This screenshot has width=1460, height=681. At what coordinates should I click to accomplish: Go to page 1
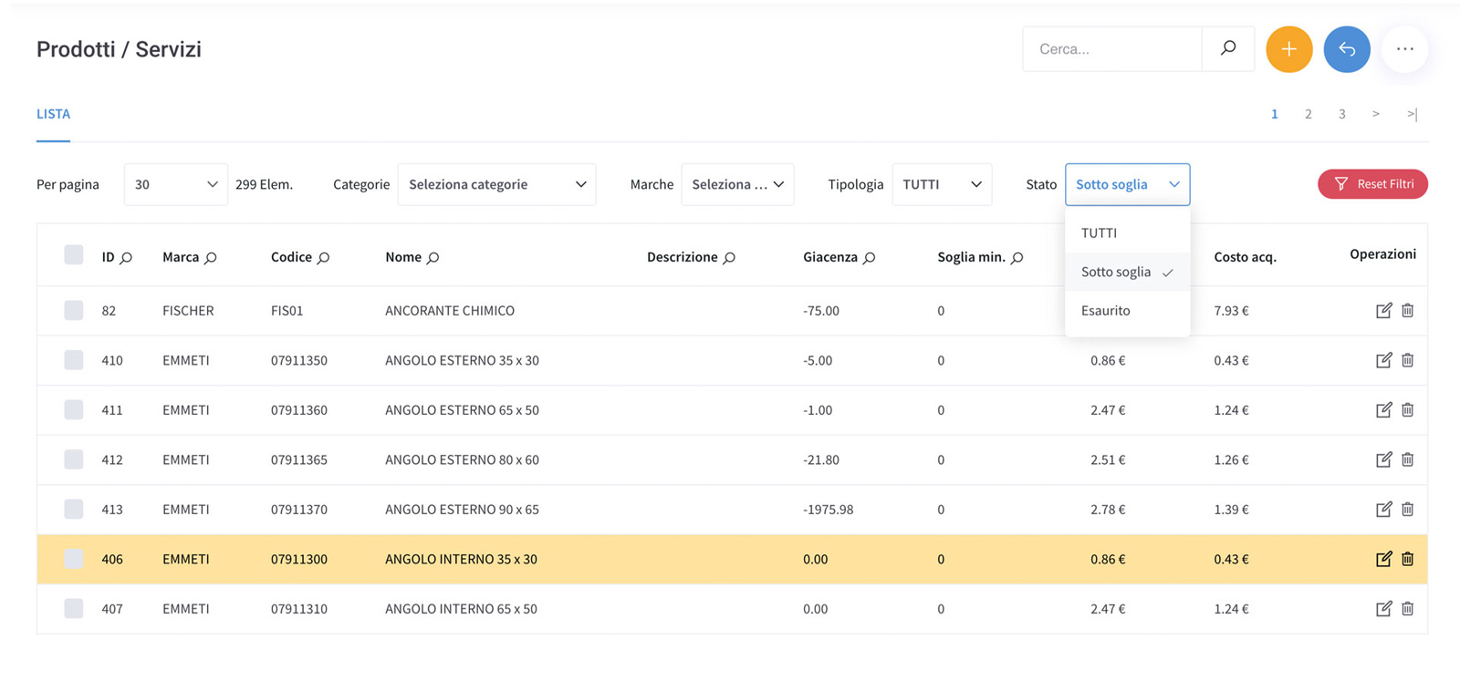click(1274, 114)
